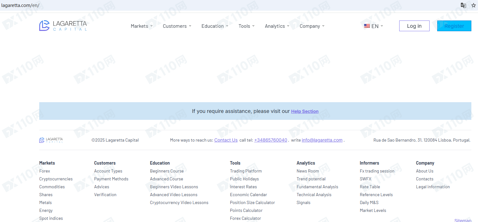Click the Lagaretta Capital header logo
Viewport: 478px width, 222px height.
pos(63,26)
